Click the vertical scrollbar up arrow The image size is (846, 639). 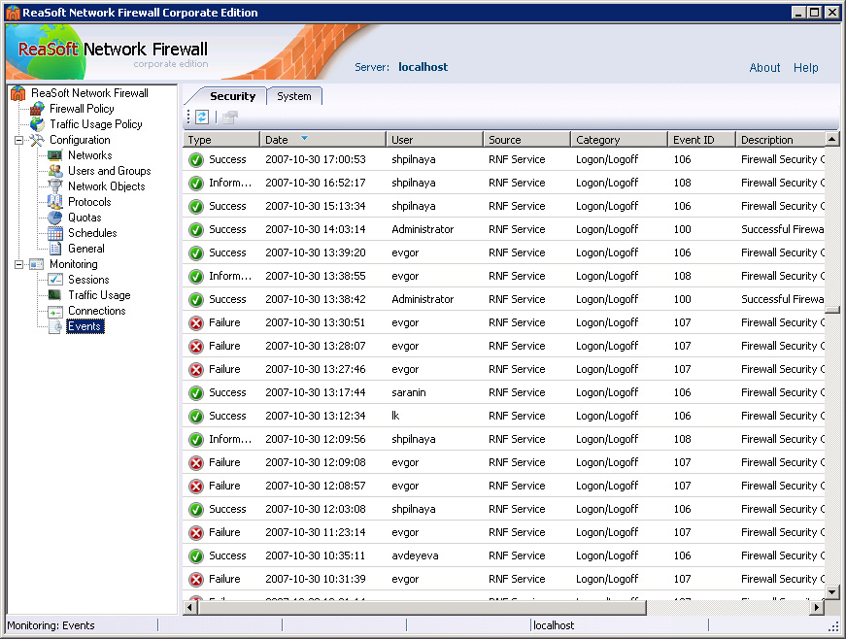point(832,140)
